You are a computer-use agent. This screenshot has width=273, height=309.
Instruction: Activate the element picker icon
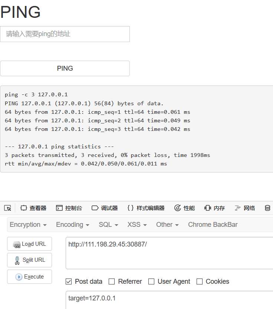pos(8,208)
